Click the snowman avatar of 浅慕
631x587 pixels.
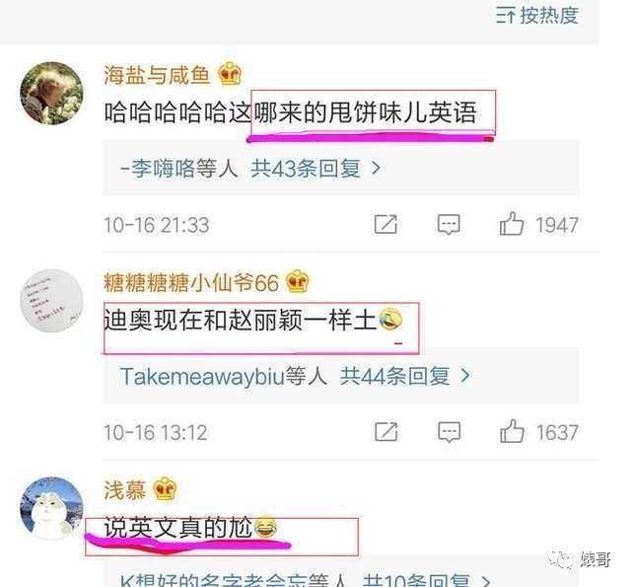point(51,508)
